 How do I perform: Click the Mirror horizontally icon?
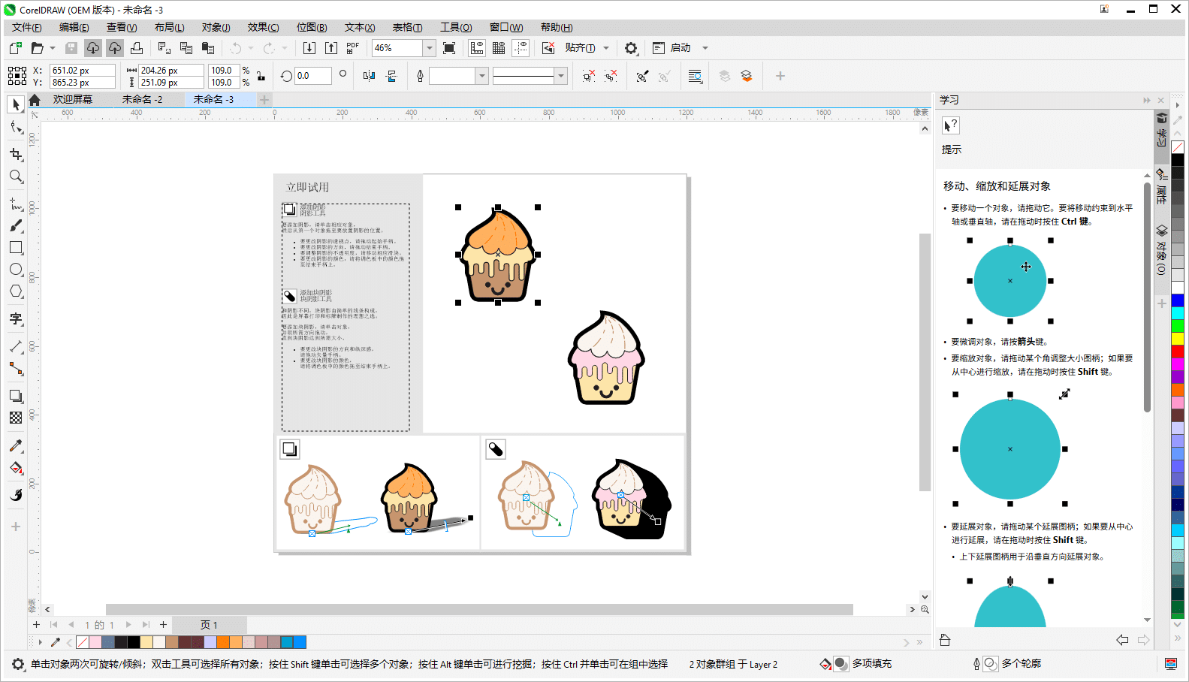(369, 76)
